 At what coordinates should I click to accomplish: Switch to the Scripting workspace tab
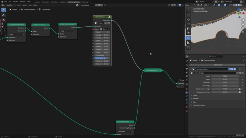(x=85, y=2)
